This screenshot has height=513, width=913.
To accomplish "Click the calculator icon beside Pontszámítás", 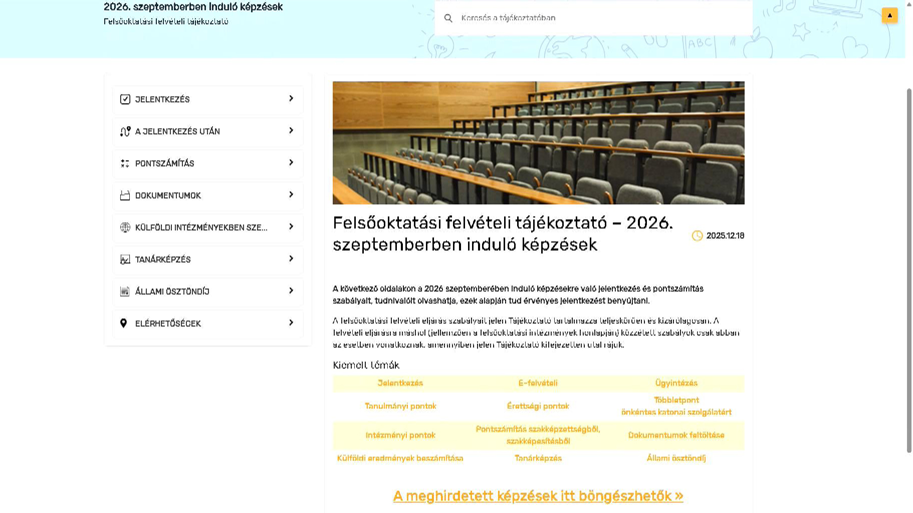I will pos(125,163).
